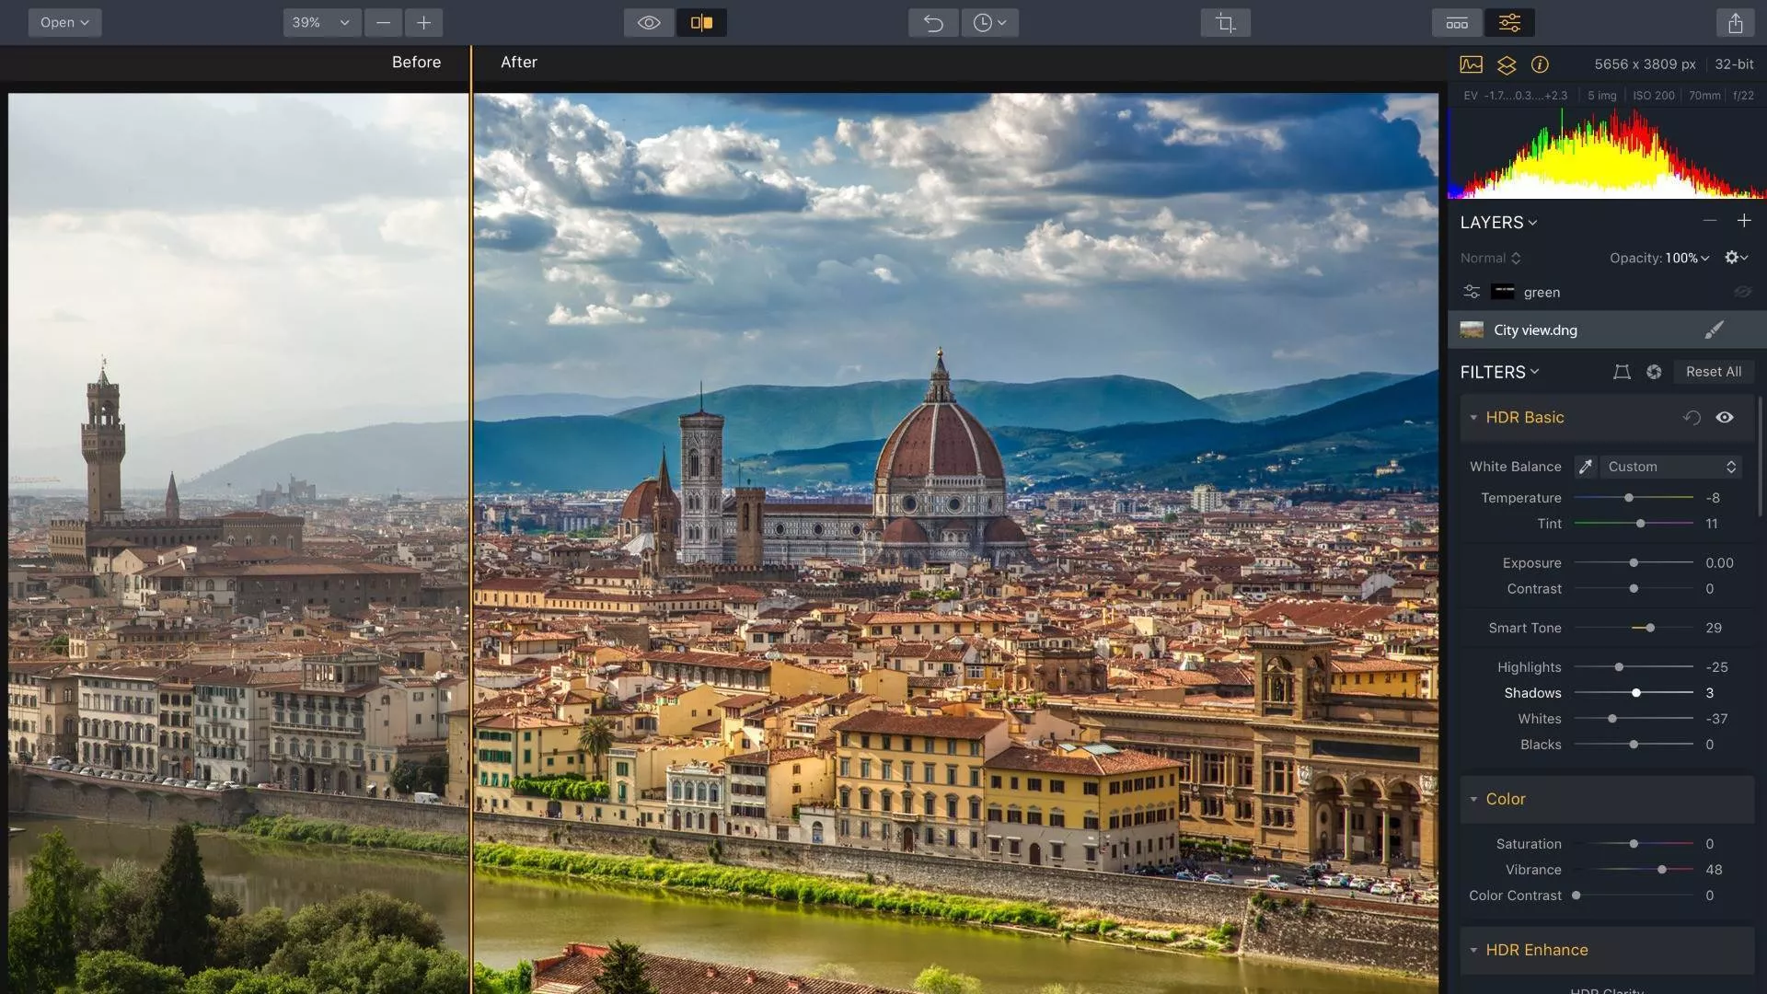1767x994 pixels.
Task: Open the history clock dropdown
Action: pos(989,23)
